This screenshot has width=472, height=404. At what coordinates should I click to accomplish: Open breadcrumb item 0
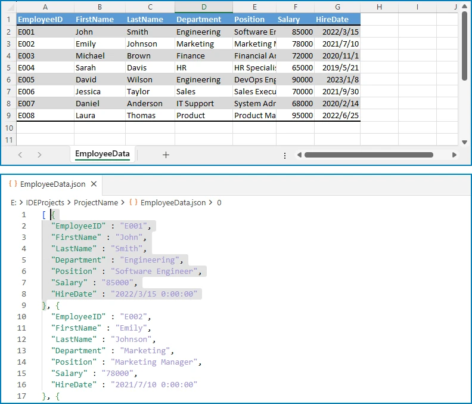coord(219,203)
